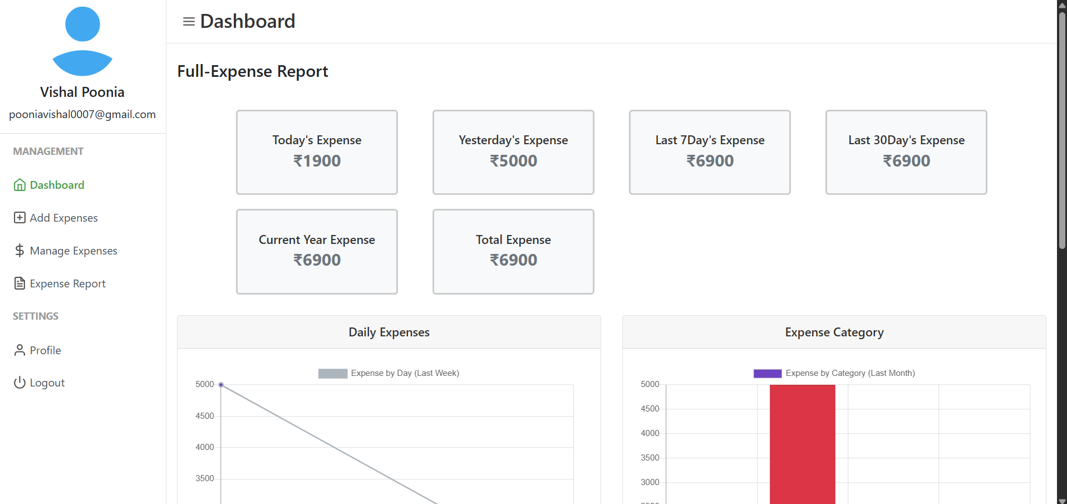Click 'Expense by Category (Last Month)' legend text
The height and width of the screenshot is (504, 1067).
[850, 373]
